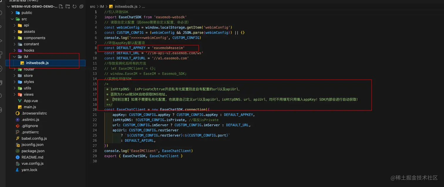This screenshot has height=187, width=444.
Task: Open the vue.config.js file
Action: tap(32, 164)
